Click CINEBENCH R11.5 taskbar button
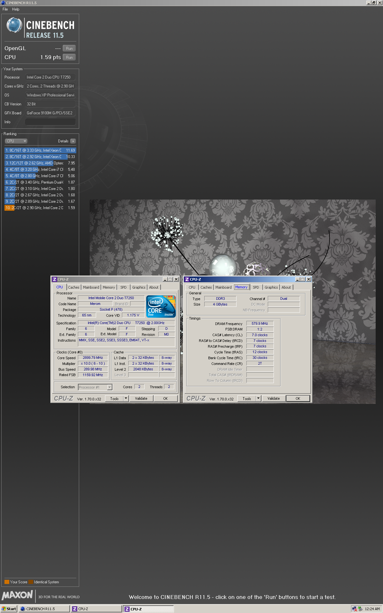Screen dimensions: 383x613 (44, 609)
